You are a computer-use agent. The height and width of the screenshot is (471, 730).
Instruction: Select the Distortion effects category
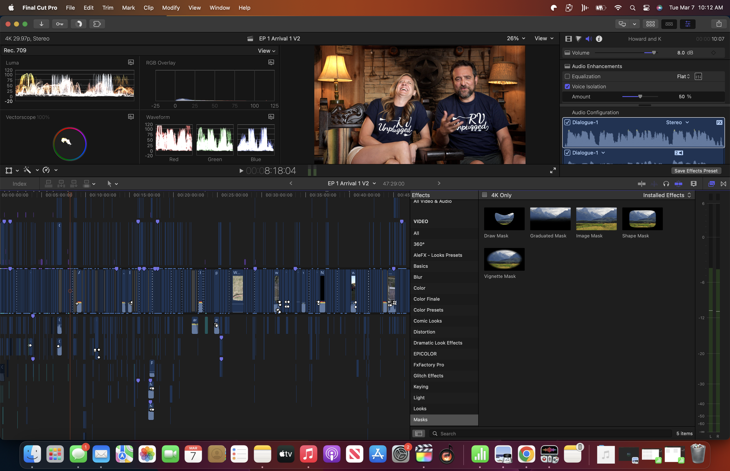coord(424,332)
